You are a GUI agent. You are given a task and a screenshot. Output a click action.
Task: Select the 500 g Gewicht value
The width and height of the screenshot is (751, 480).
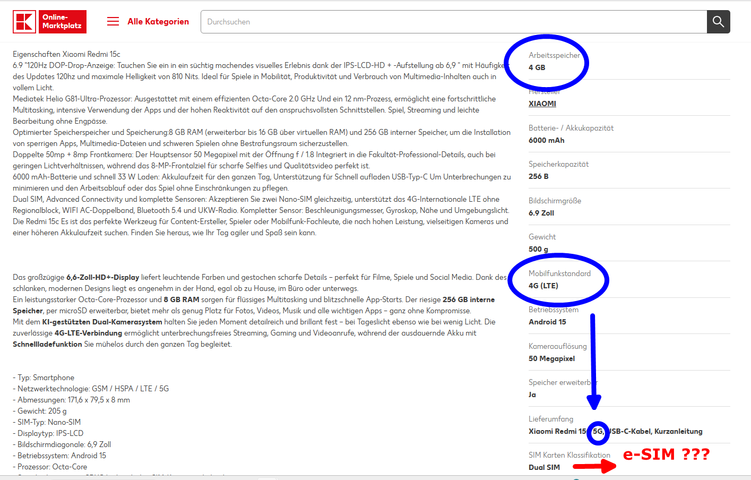click(x=538, y=249)
